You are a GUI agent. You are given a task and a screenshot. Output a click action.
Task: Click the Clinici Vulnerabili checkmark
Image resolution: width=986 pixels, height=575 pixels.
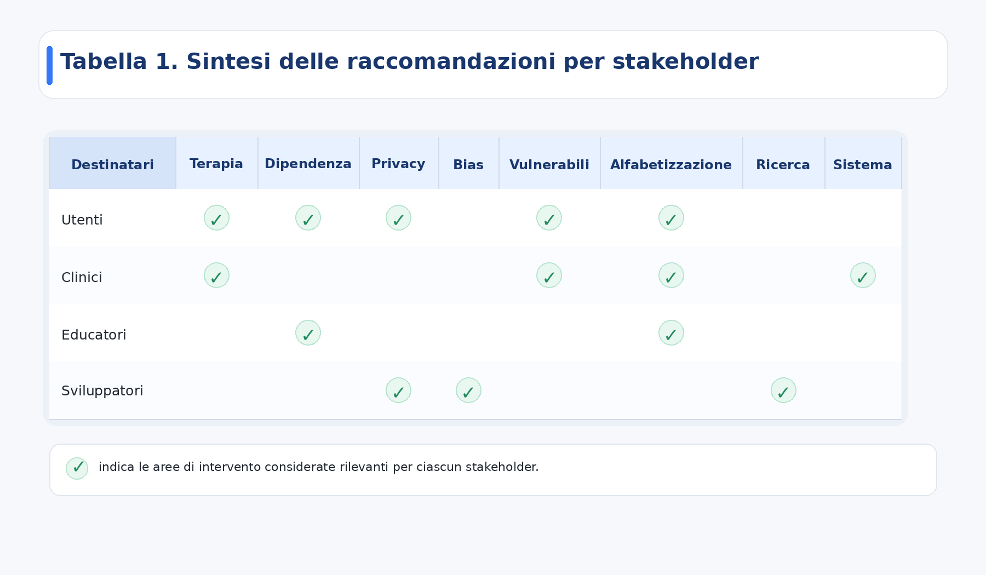coord(549,275)
